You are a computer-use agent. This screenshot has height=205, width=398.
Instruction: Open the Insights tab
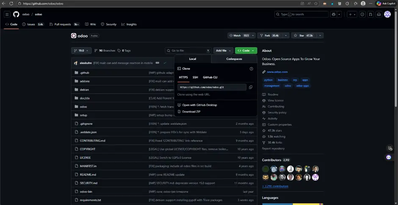tap(129, 24)
